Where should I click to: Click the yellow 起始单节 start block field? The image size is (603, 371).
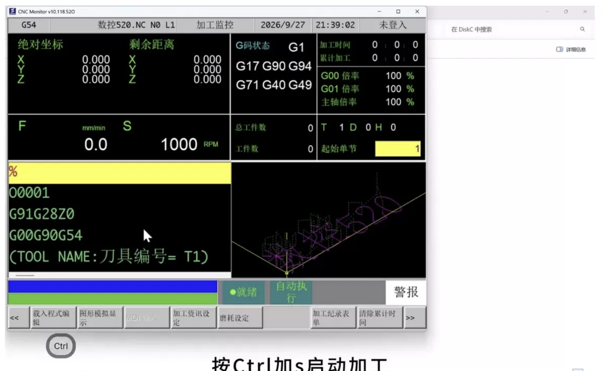398,149
